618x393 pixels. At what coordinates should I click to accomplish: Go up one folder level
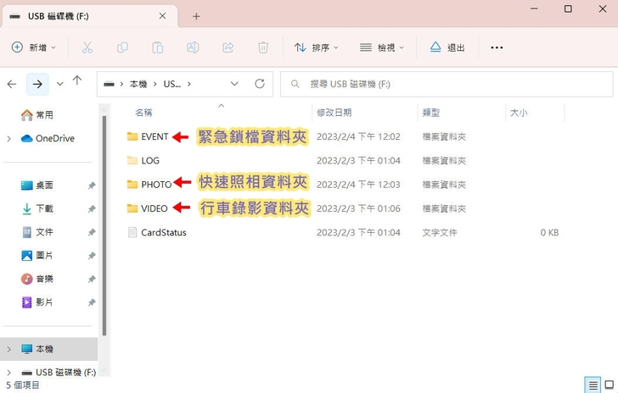tap(77, 82)
